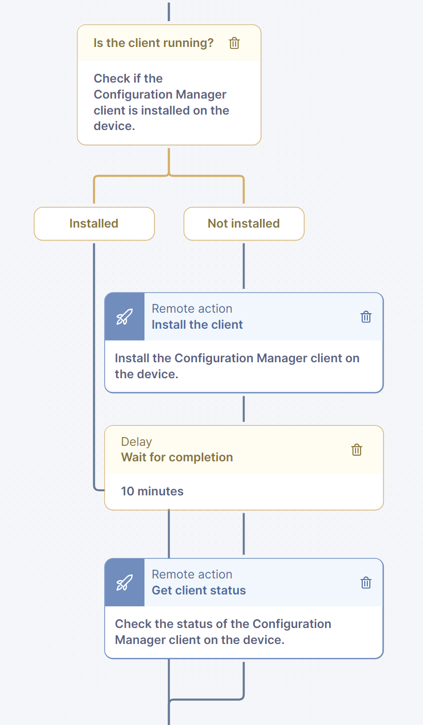423x725 pixels.
Task: Select the 'Wait for completion' delay title
Action: [177, 457]
